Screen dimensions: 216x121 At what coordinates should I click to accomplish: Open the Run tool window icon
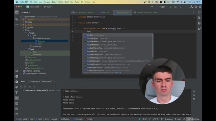(x=17, y=98)
